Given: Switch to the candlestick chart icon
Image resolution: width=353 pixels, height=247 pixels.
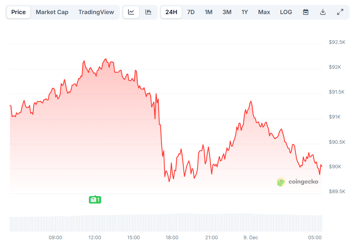Looking at the screenshot, I should pos(148,12).
